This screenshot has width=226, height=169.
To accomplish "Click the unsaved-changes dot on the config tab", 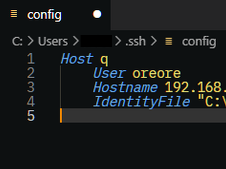I will (x=97, y=14).
